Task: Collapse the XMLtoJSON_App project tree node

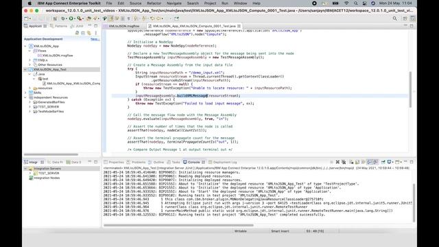Action: point(25,46)
